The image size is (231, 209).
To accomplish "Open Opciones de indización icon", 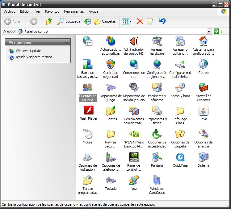I will (87, 157).
